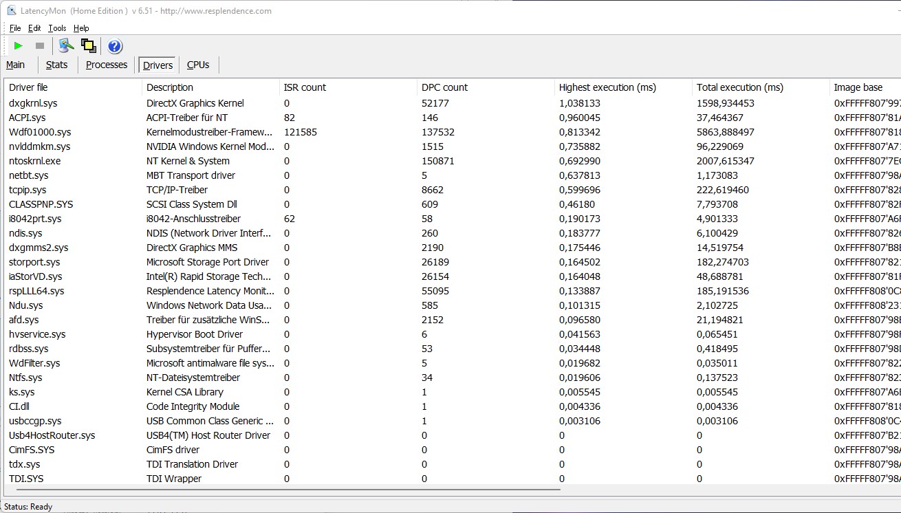Click the ISR count column header
Screen dimensions: 901x513
click(x=305, y=87)
